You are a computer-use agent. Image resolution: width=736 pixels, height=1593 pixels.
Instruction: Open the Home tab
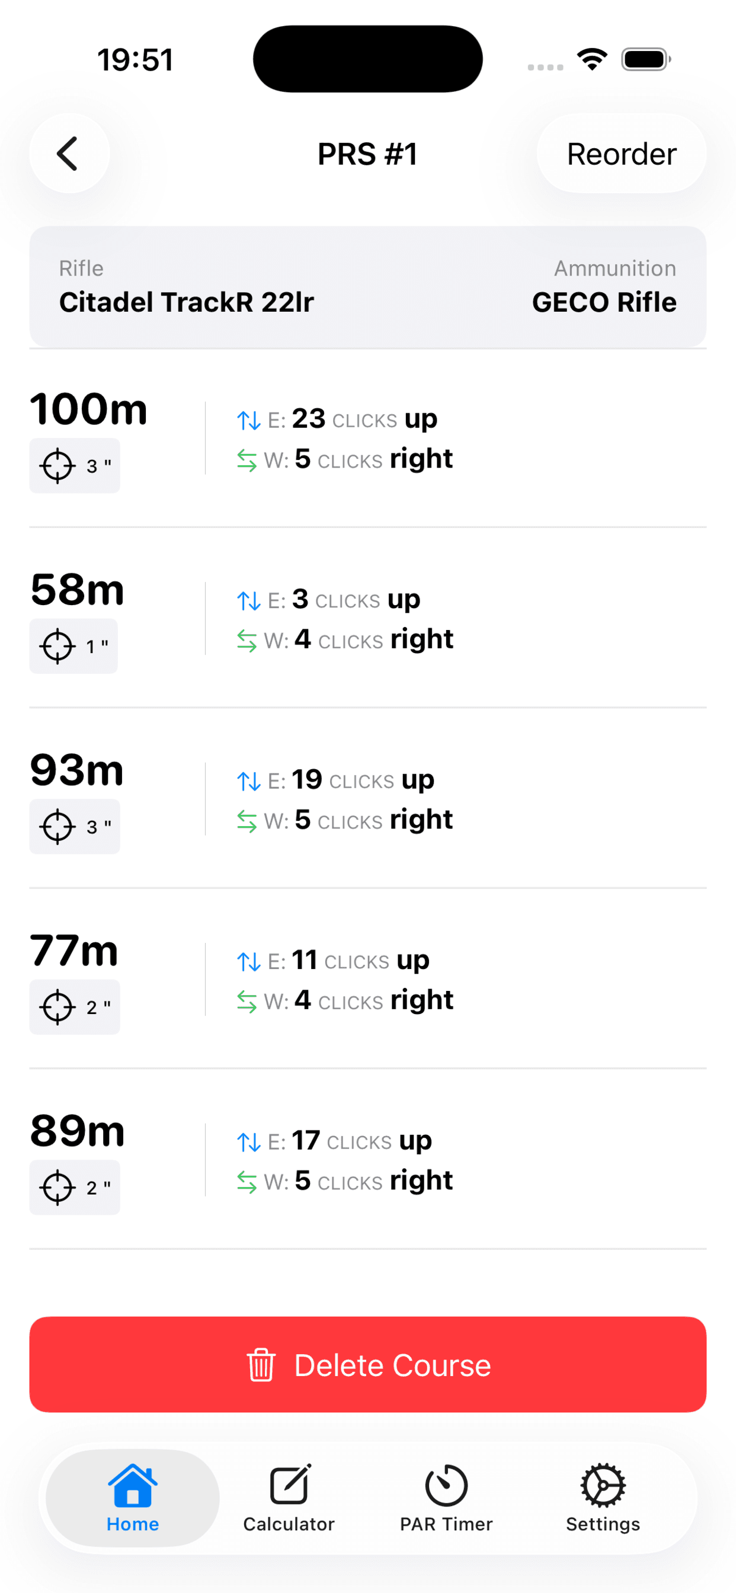coord(132,1497)
